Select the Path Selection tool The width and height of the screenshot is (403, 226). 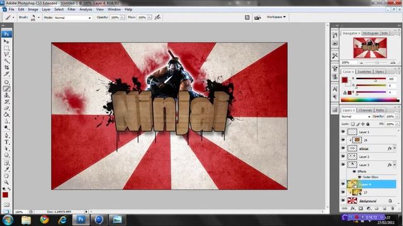[6, 149]
